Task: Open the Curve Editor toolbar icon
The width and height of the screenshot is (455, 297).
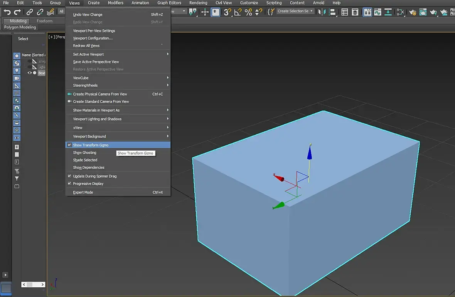Action: pos(377,12)
